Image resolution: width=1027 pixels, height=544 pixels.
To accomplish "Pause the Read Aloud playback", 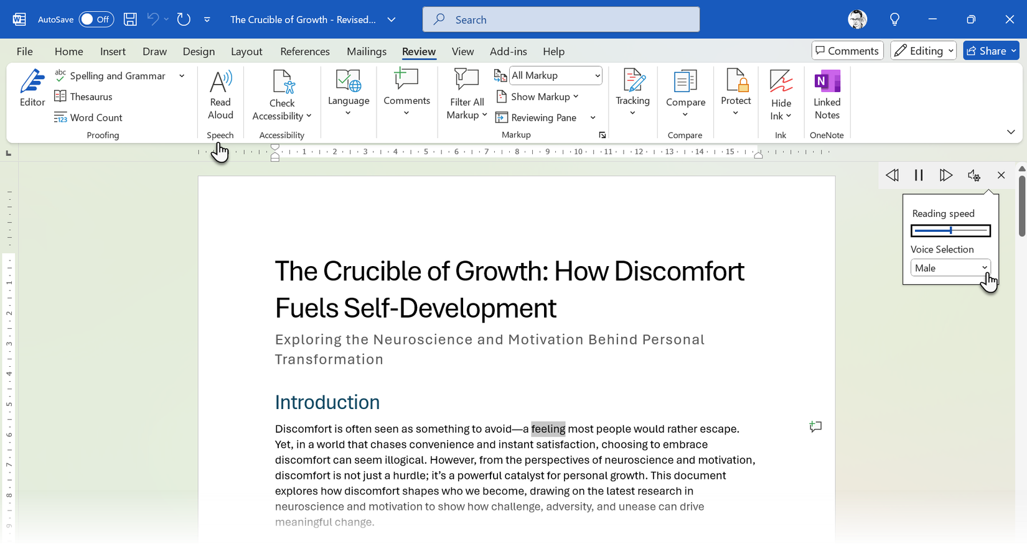I will click(919, 175).
